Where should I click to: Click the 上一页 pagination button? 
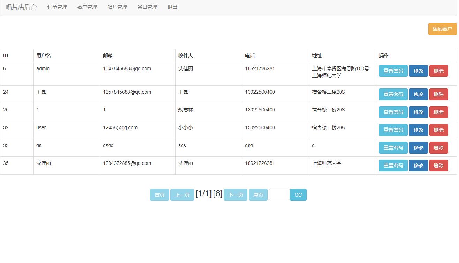[x=182, y=195]
